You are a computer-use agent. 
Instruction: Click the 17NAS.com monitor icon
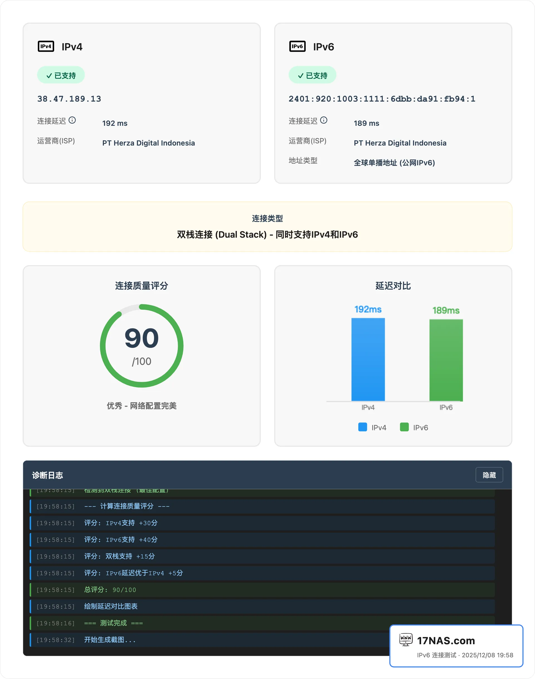pos(406,639)
